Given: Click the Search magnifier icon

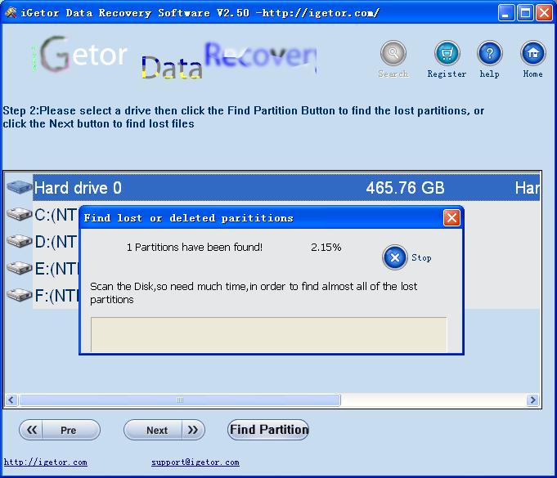Looking at the screenshot, I should pos(393,53).
